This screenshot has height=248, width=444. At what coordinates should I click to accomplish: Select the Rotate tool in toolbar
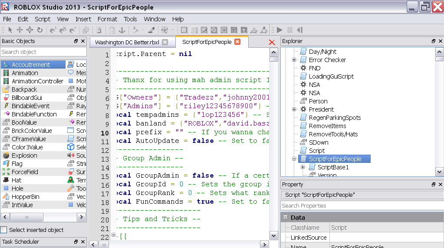[x=40, y=30]
